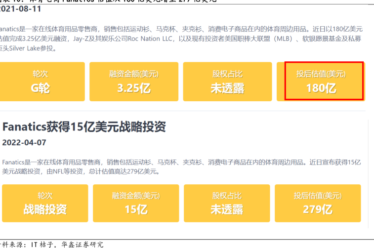Click the 2021-08-11 date heading
The image size is (374, 248).
click(20, 9)
